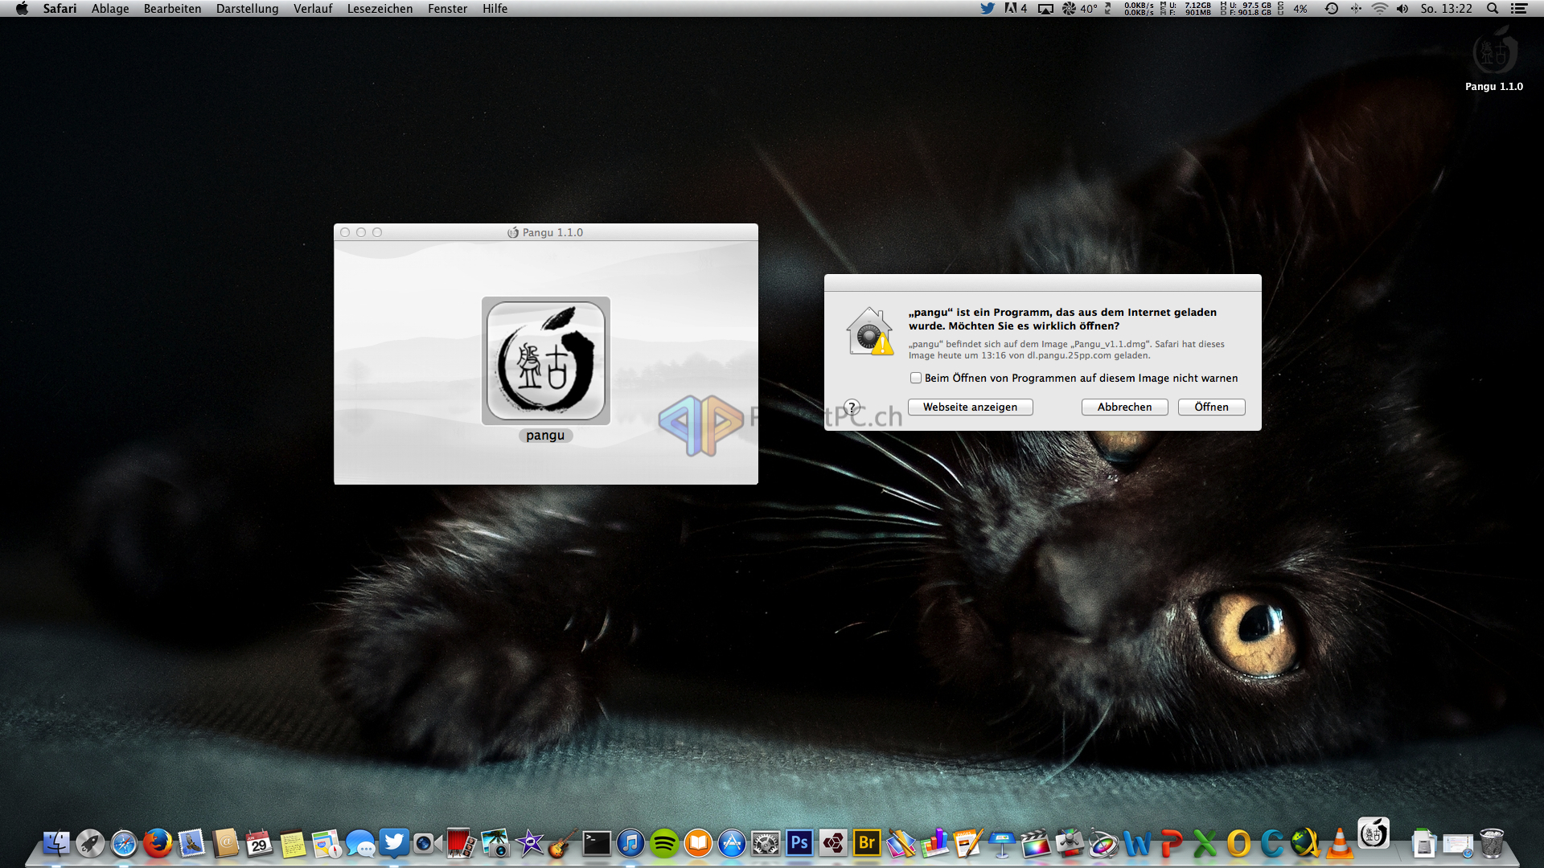Open Final Cut Pro clapperboard in the Dock
This screenshot has height=868, width=1544.
pyautogui.click(x=1036, y=843)
